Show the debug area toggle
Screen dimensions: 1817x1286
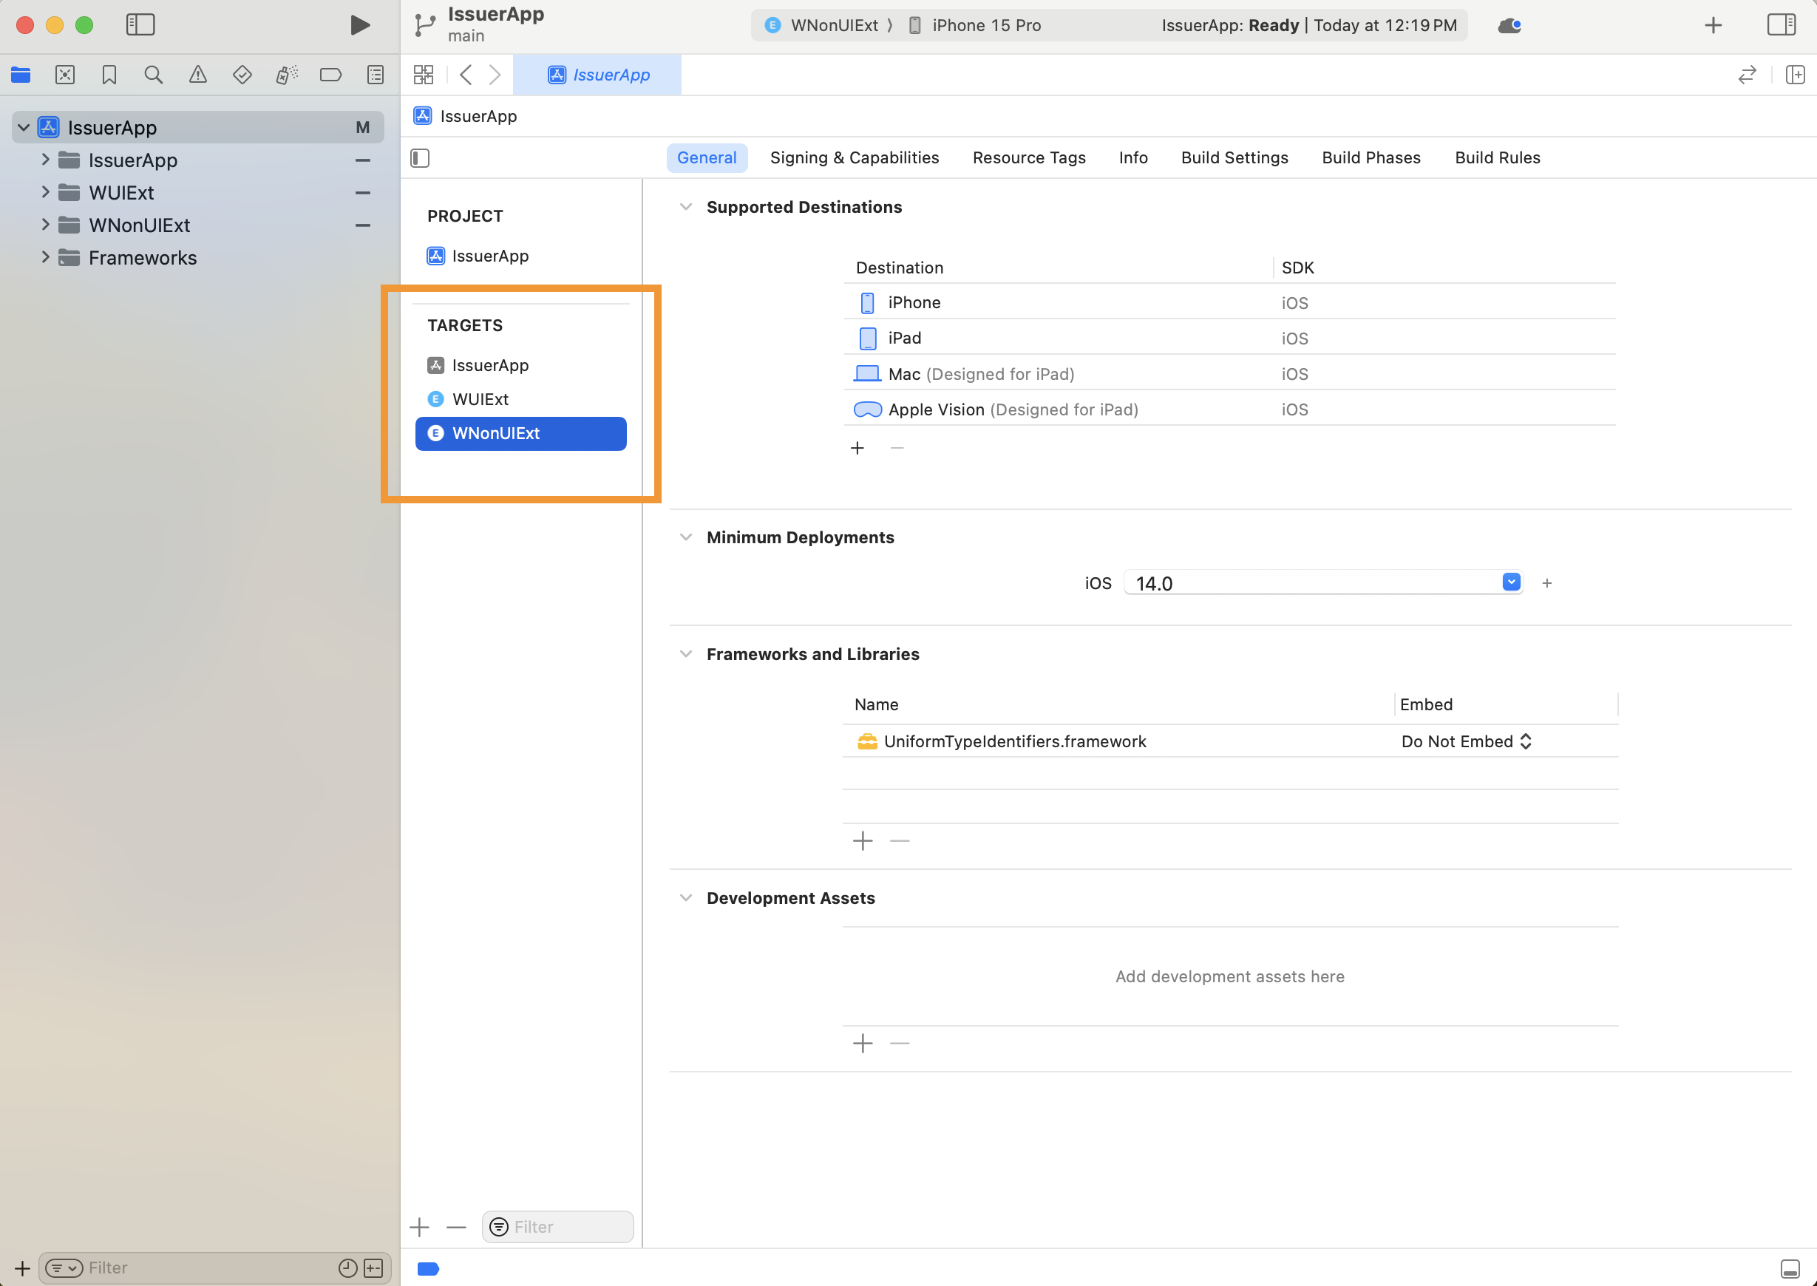[x=1789, y=1268]
